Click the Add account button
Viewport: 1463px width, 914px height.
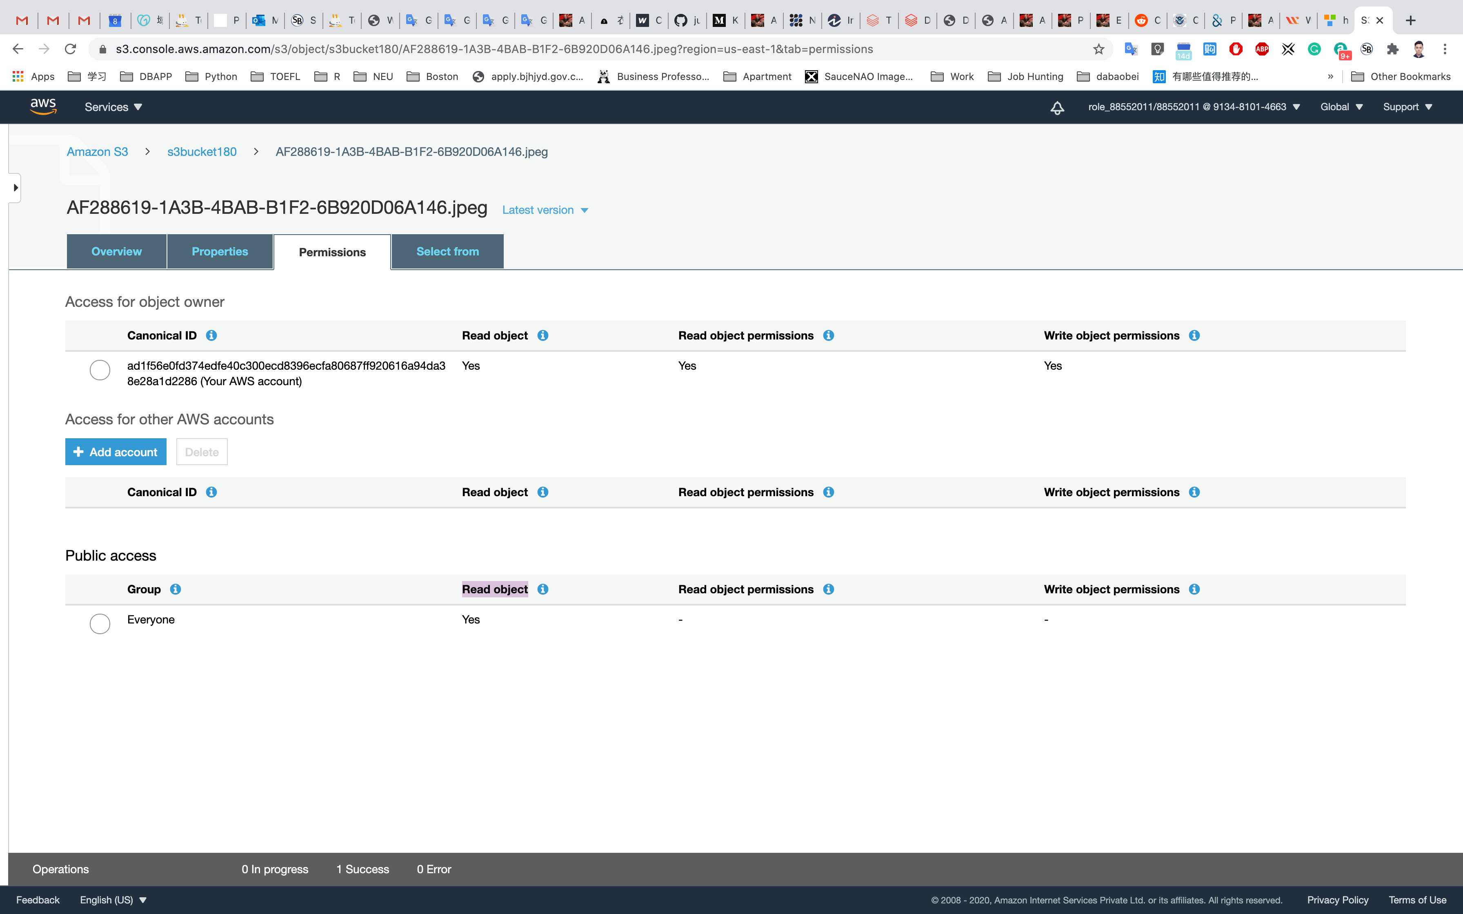(x=116, y=452)
